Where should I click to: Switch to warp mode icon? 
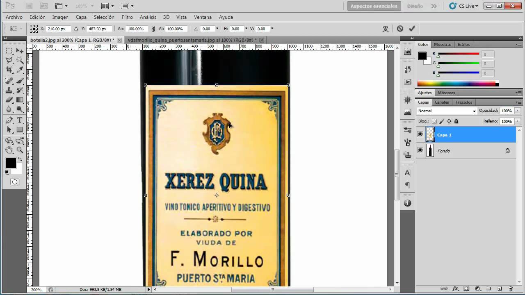click(386, 29)
